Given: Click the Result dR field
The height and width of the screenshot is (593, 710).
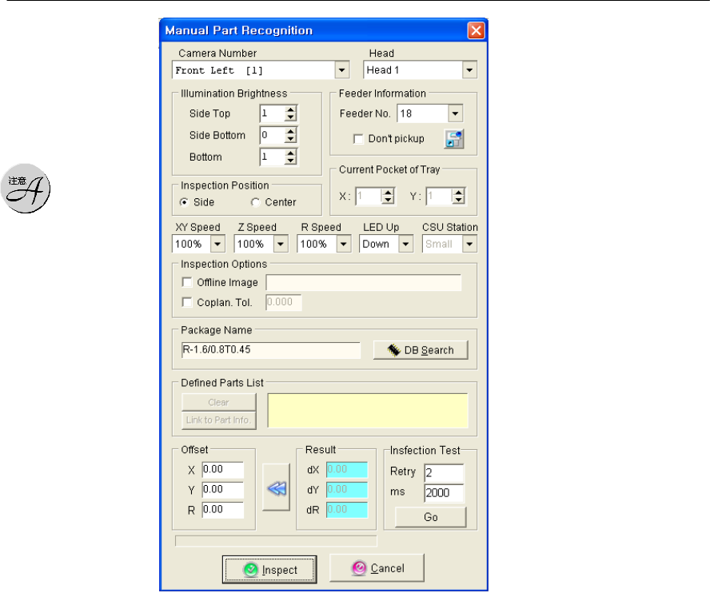Looking at the screenshot, I should [347, 510].
